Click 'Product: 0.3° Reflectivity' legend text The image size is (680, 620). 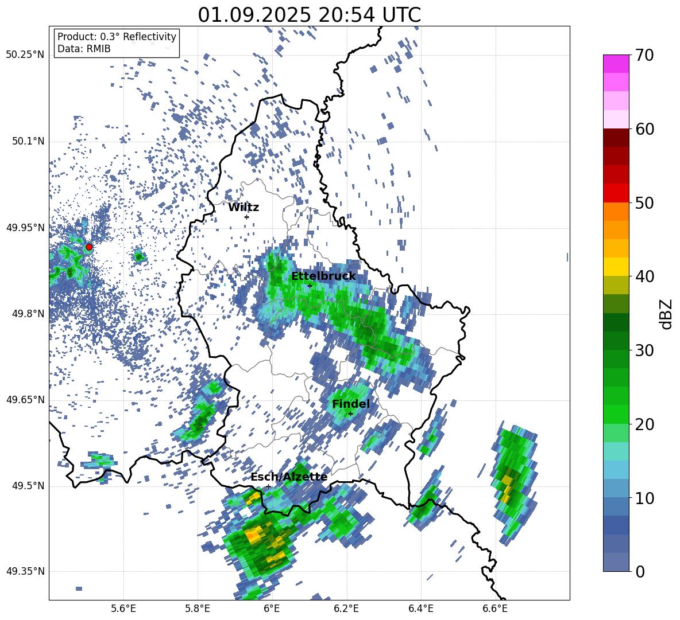coord(117,36)
